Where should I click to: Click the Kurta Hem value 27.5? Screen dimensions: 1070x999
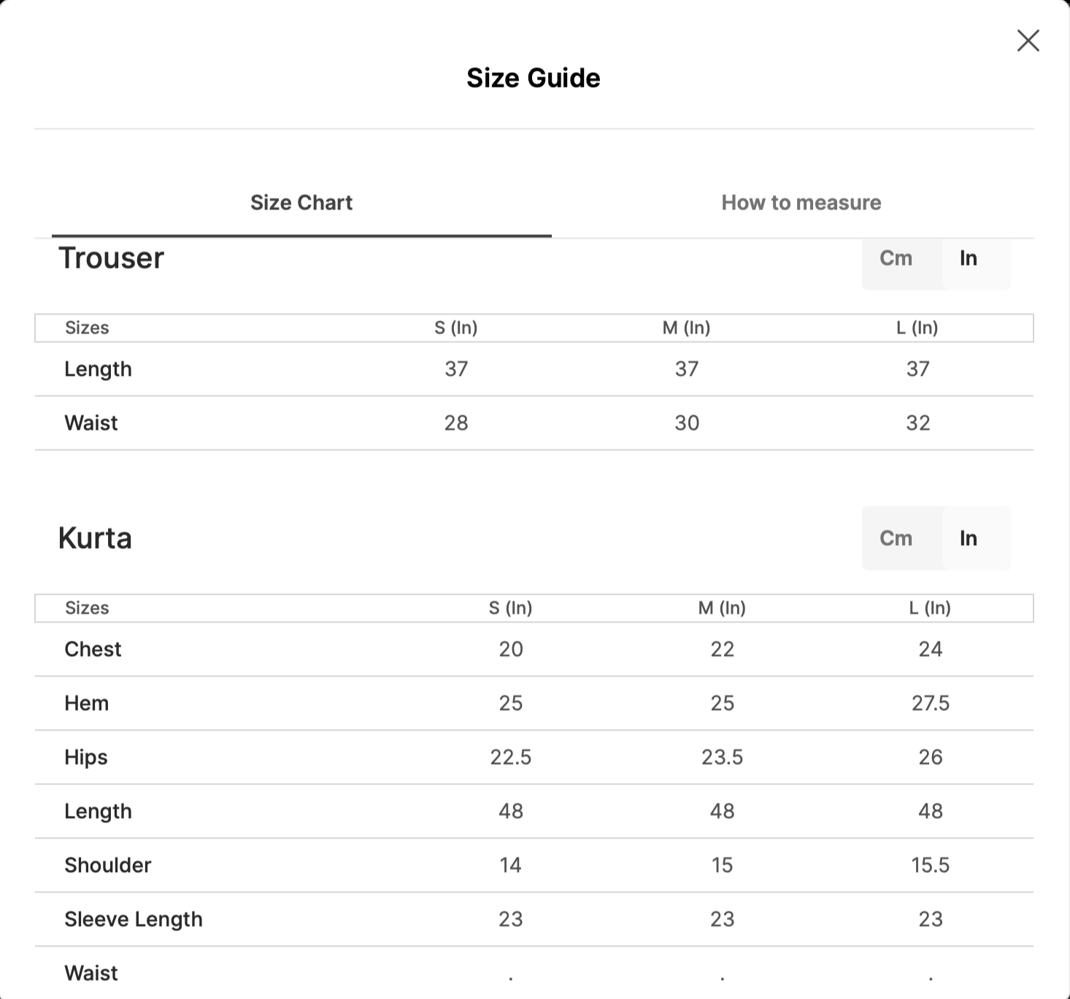coord(930,703)
